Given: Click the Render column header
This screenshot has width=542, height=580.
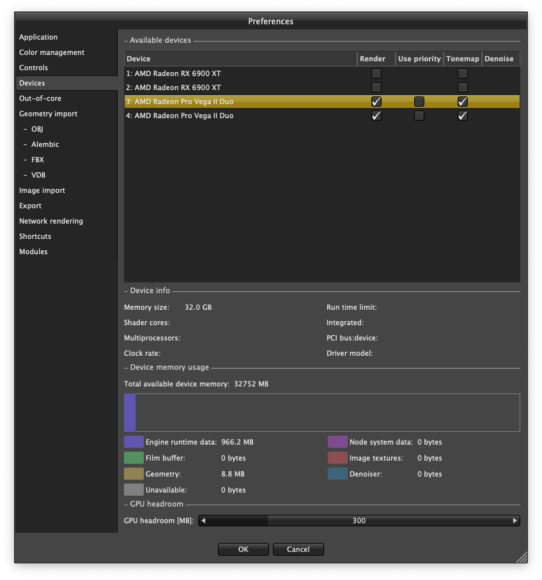Looking at the screenshot, I should coord(376,59).
